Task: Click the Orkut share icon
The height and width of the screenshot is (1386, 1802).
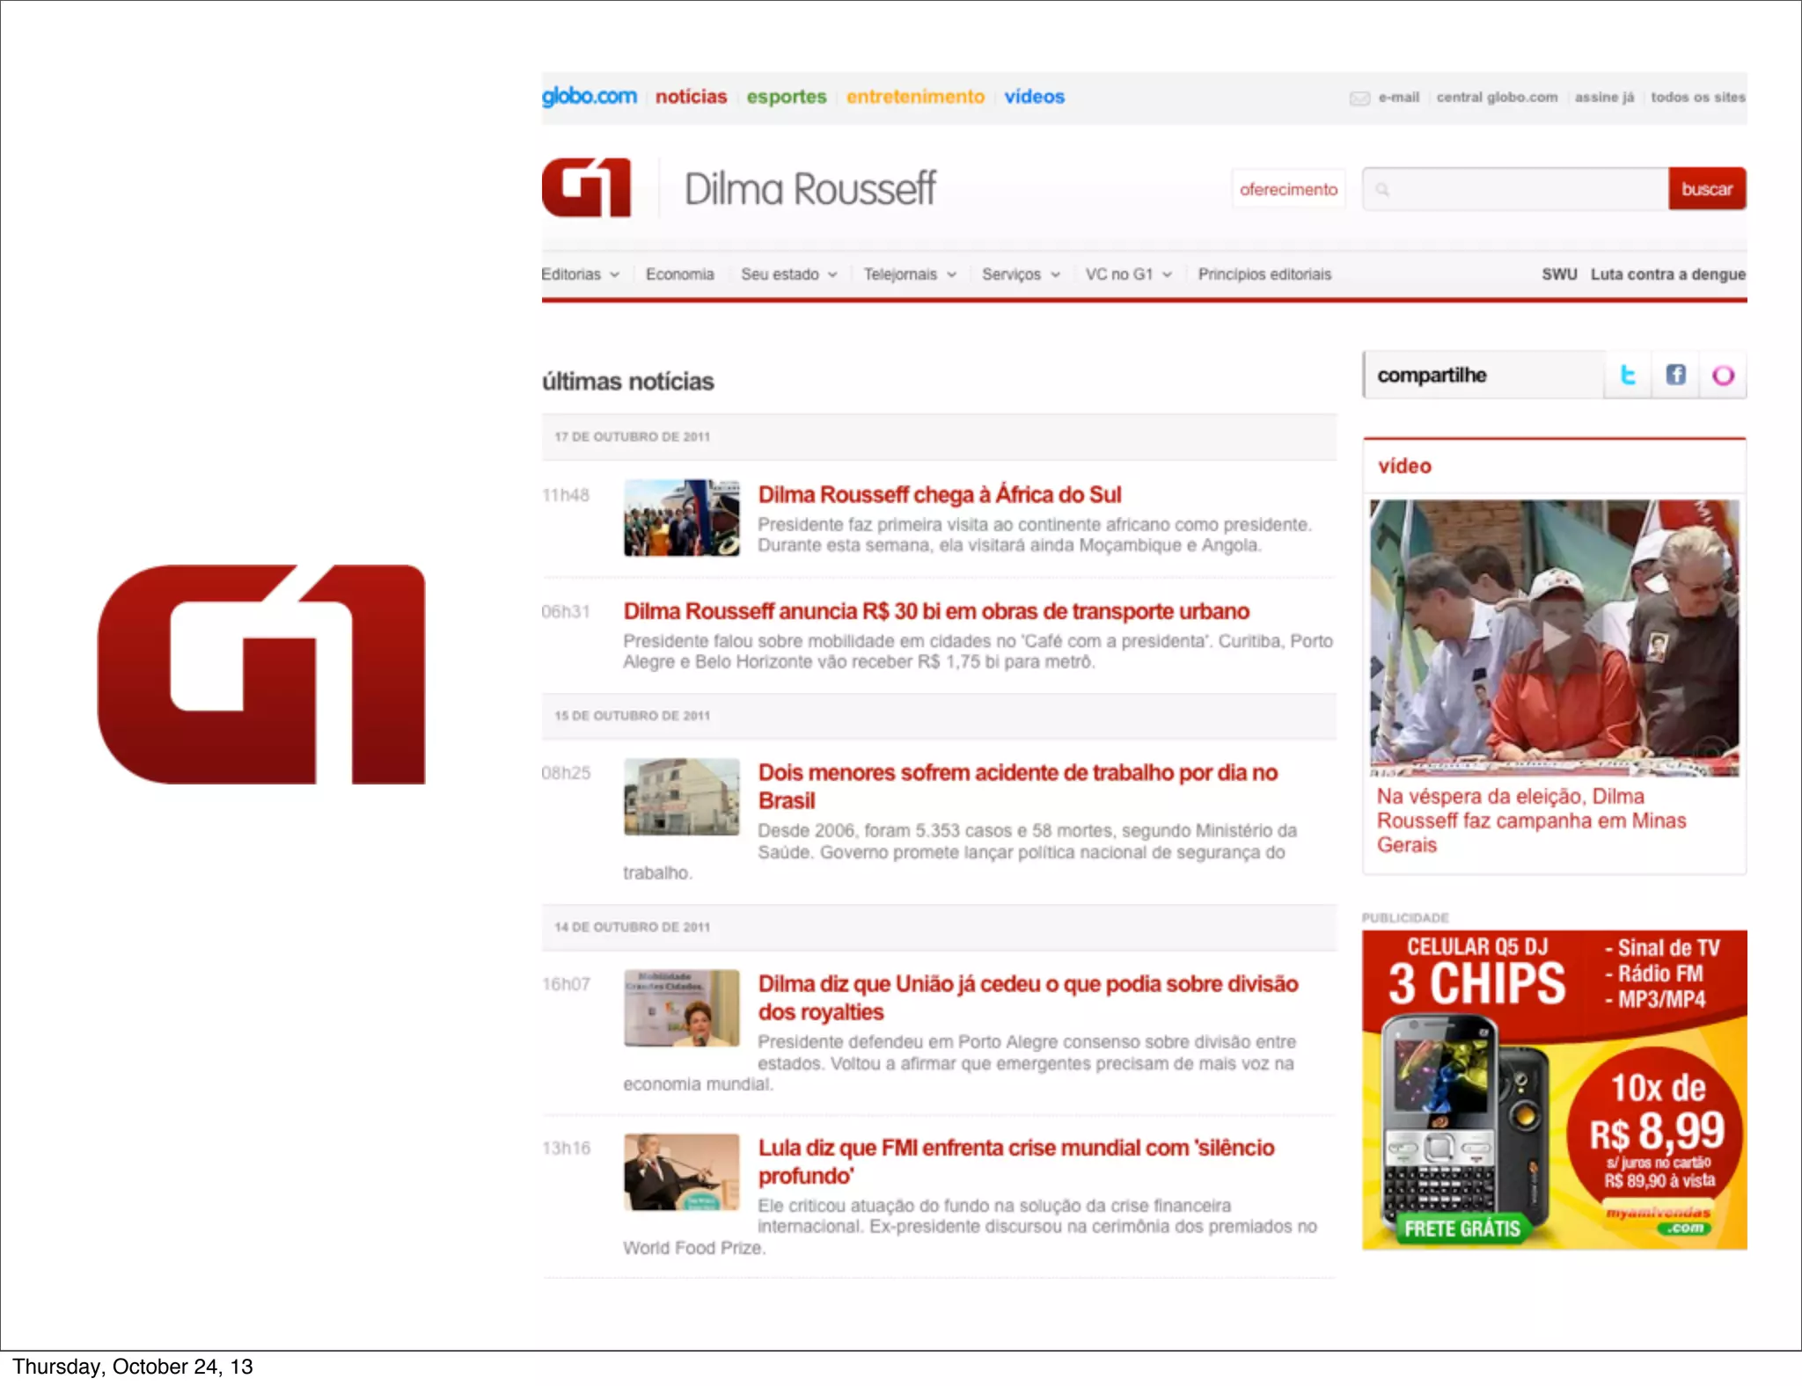Action: pyautogui.click(x=1723, y=376)
